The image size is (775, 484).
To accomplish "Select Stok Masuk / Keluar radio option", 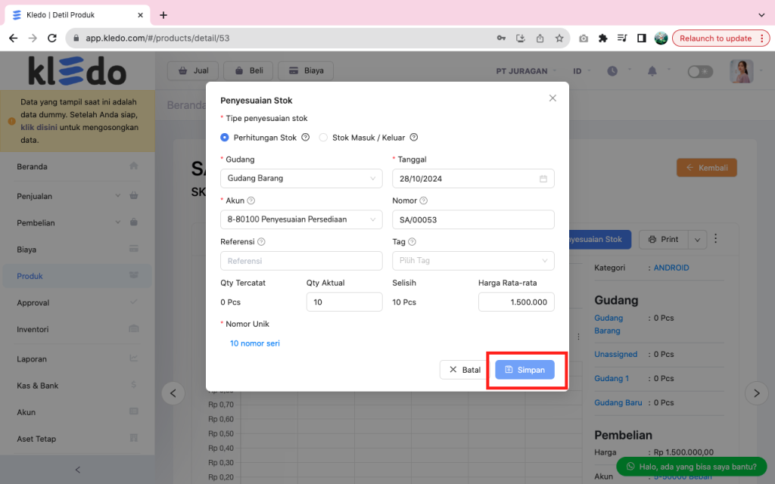I will [323, 138].
